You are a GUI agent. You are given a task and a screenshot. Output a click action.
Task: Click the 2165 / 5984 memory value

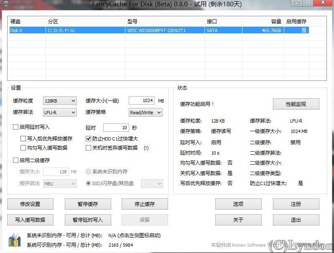[121, 245]
